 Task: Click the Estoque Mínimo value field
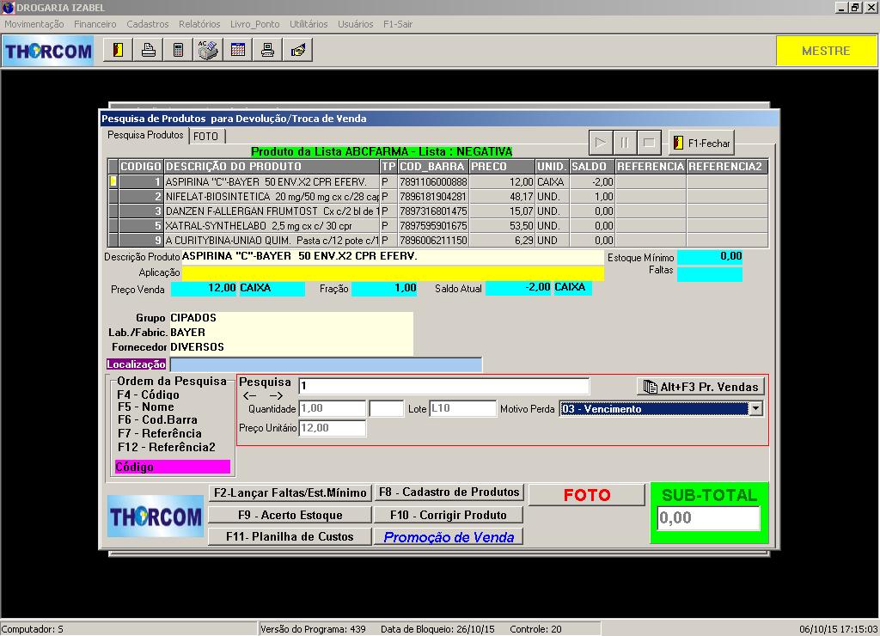pyautogui.click(x=710, y=256)
